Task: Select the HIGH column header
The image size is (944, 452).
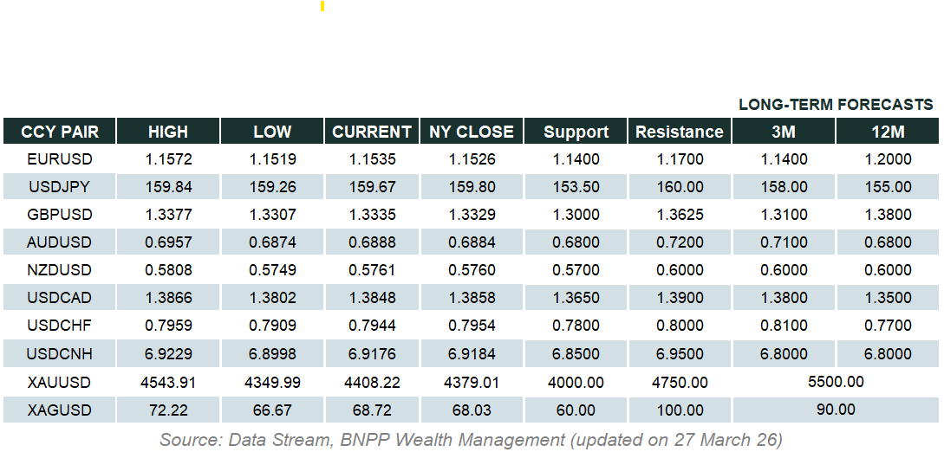Action: (x=168, y=132)
